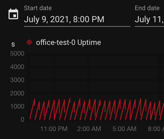Click the 5:00 AM time axis label
Screen dimensions: 164x139
tap(124, 129)
